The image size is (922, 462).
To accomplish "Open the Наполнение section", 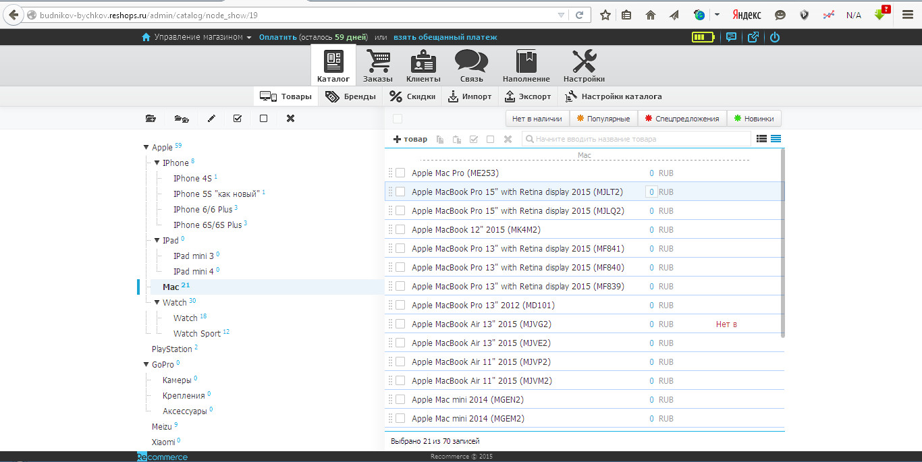I will pos(526,66).
